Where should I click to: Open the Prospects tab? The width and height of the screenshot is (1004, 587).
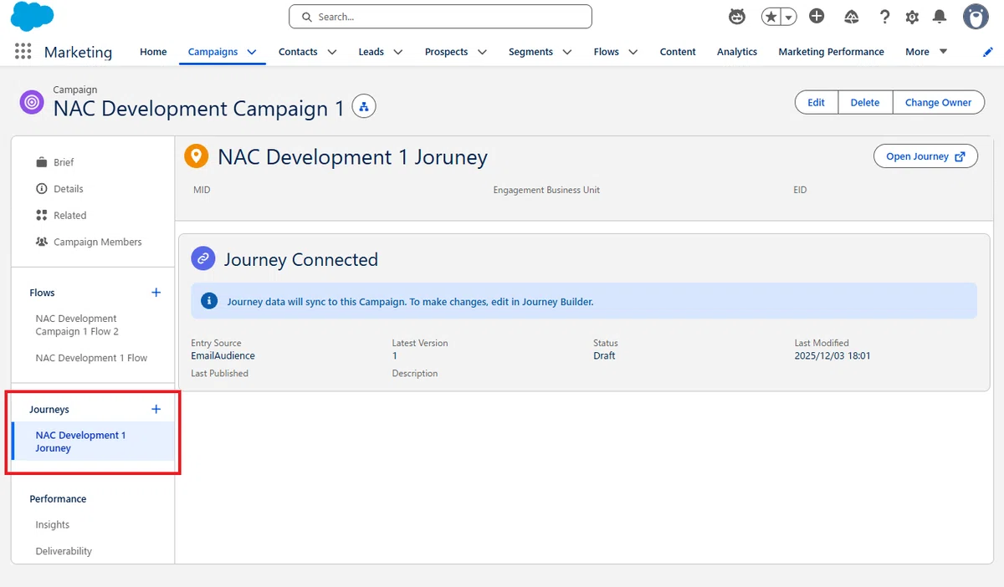[446, 52]
